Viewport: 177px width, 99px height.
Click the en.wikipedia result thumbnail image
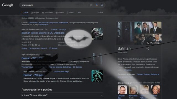point(97,76)
